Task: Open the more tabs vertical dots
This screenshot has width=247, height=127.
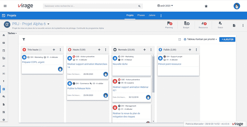Action: (x=161, y=16)
